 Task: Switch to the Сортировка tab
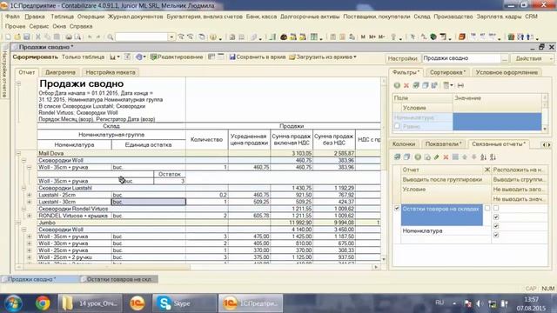447,72
